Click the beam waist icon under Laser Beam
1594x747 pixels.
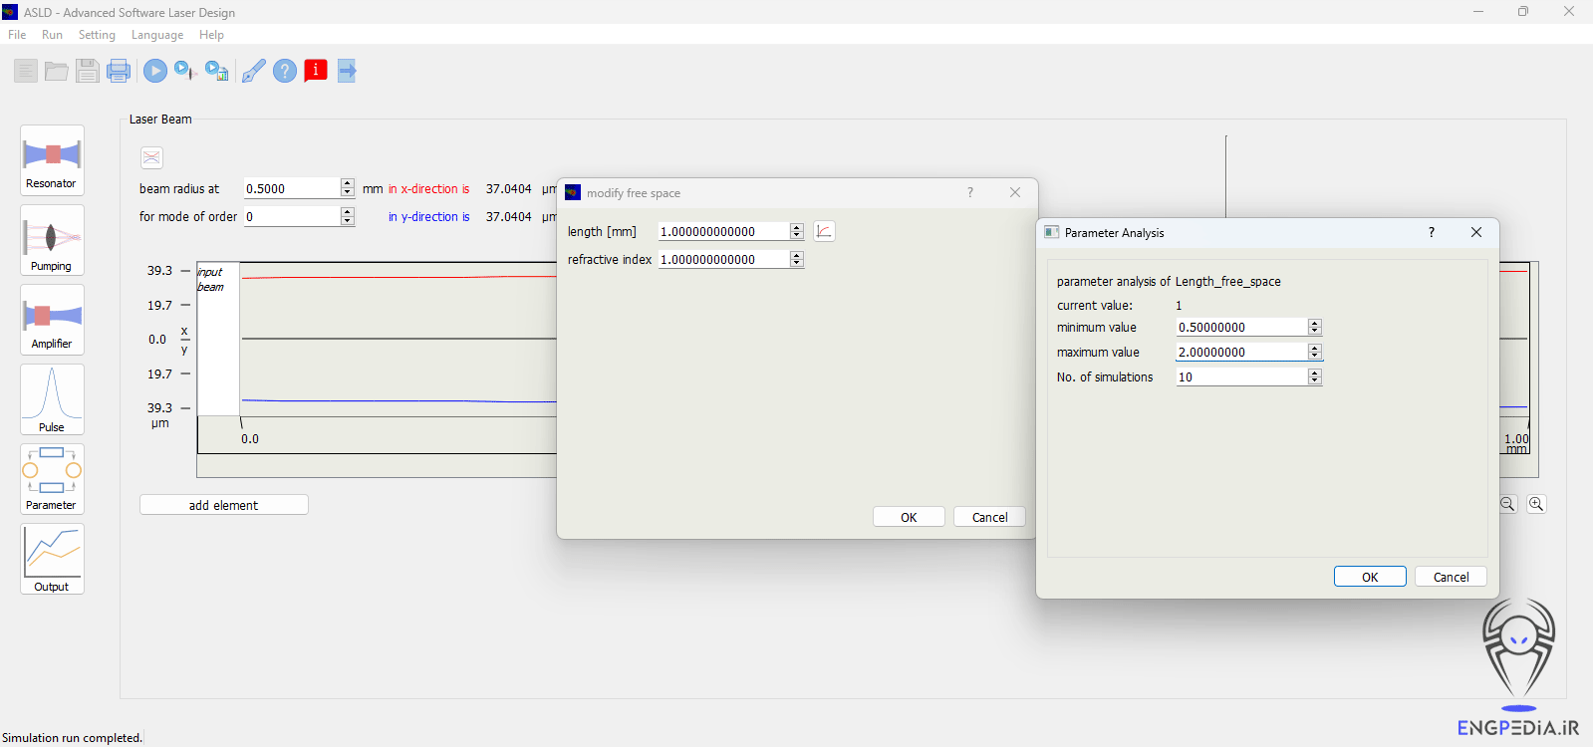[151, 157]
